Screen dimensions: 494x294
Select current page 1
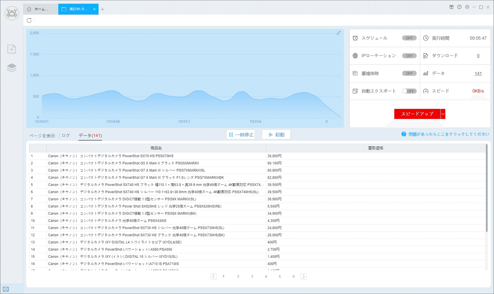pyautogui.click(x=224, y=276)
